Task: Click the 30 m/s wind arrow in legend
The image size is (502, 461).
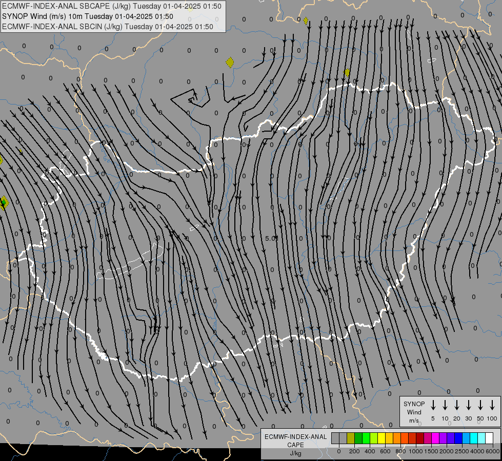Action: [468, 405]
